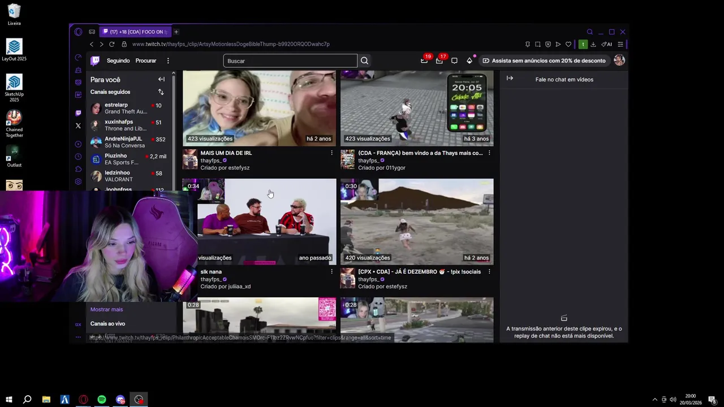Open the whispers icon with 17 badge
Screen dimensions: 724x407
tap(439, 60)
